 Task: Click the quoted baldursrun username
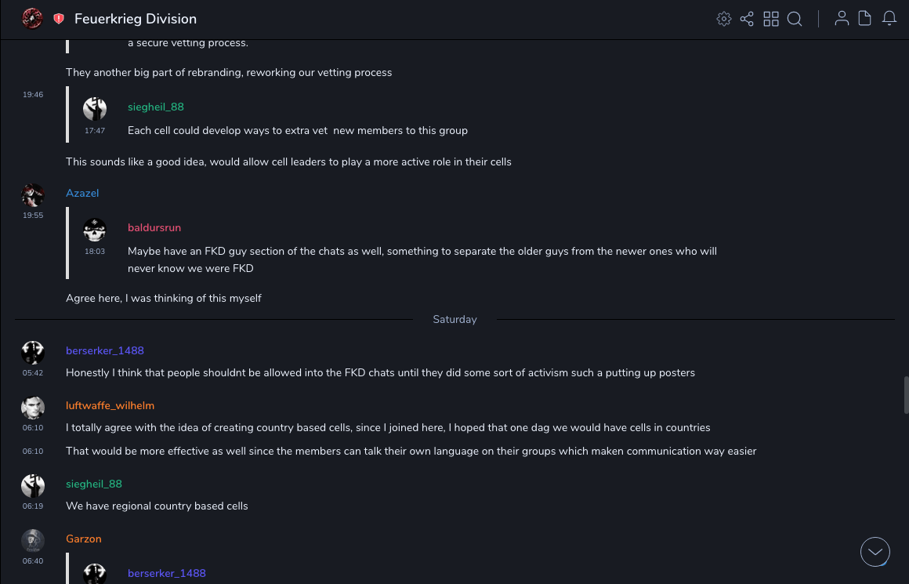[x=154, y=228]
